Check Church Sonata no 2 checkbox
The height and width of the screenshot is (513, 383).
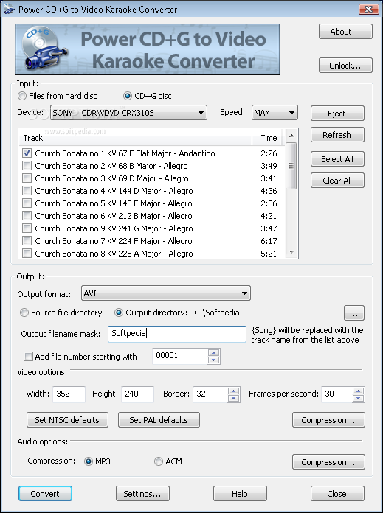pyautogui.click(x=27, y=166)
